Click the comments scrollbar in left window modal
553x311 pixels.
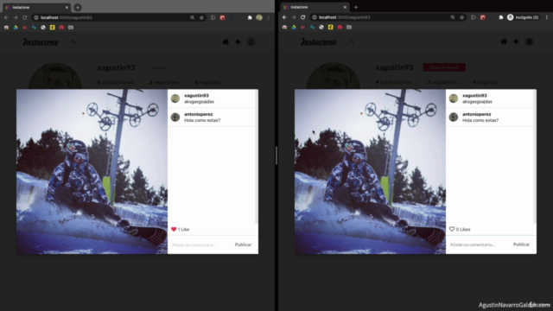coord(257,157)
